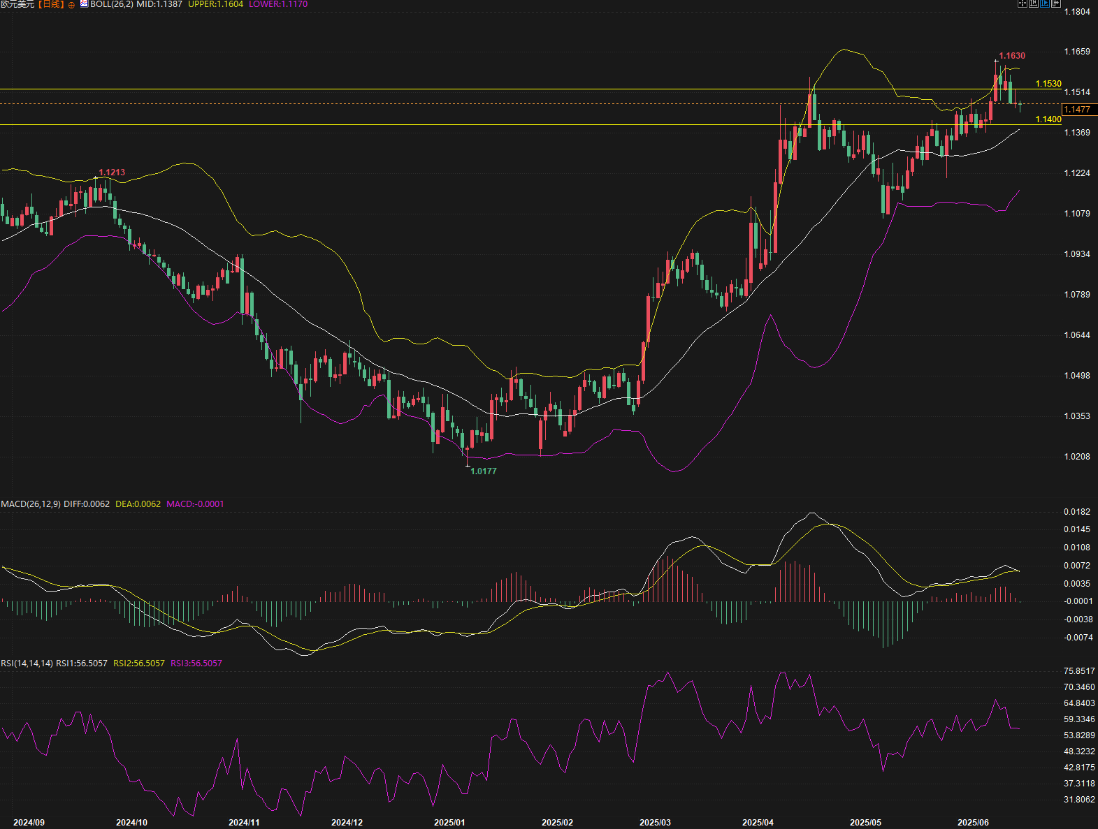Screen dimensions: 1098x829
Task: Click the RSI2:56.5057 value
Action: pyautogui.click(x=139, y=663)
